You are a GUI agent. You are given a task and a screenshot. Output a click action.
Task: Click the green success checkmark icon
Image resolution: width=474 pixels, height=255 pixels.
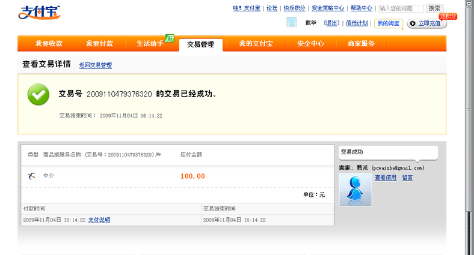tap(38, 94)
